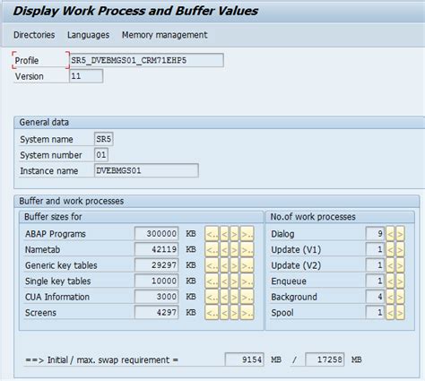Image resolution: width=425 pixels, height=381 pixels.
Task: Click large increase button for Generic key tables
Action: (247, 265)
